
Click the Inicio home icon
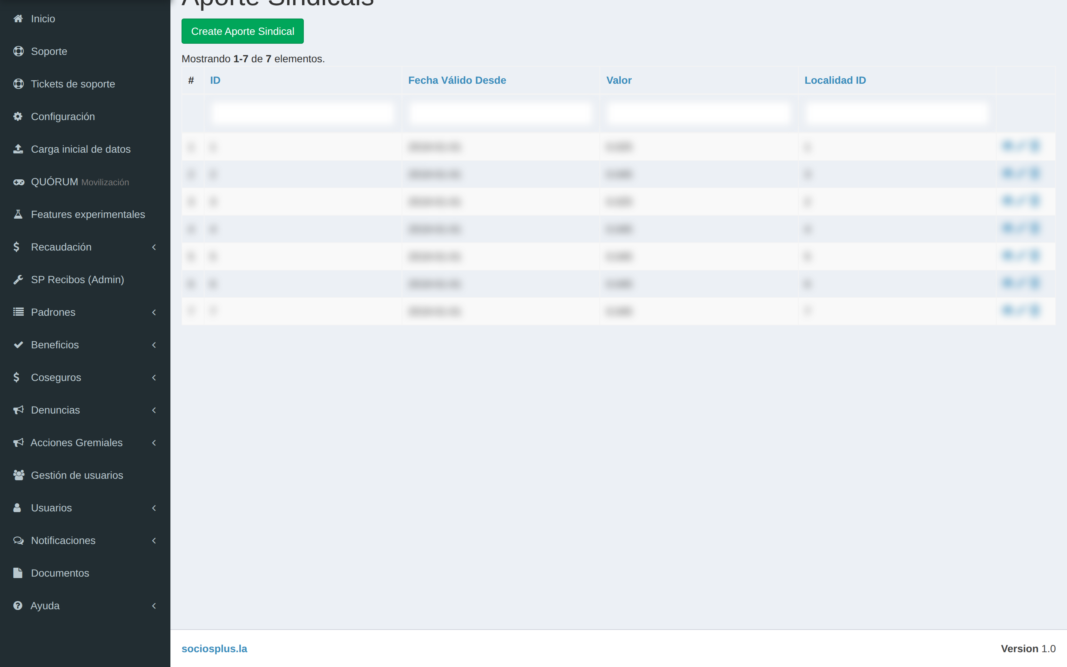[x=18, y=19]
